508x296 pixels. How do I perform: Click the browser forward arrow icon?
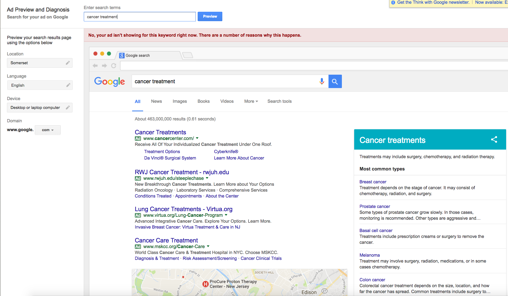(104, 66)
